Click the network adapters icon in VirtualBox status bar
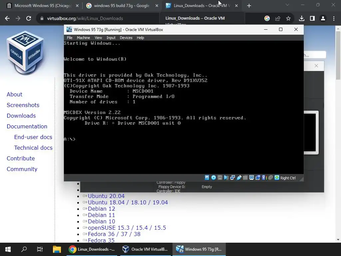Viewport: 341px width, 256px height. pyautogui.click(x=232, y=178)
